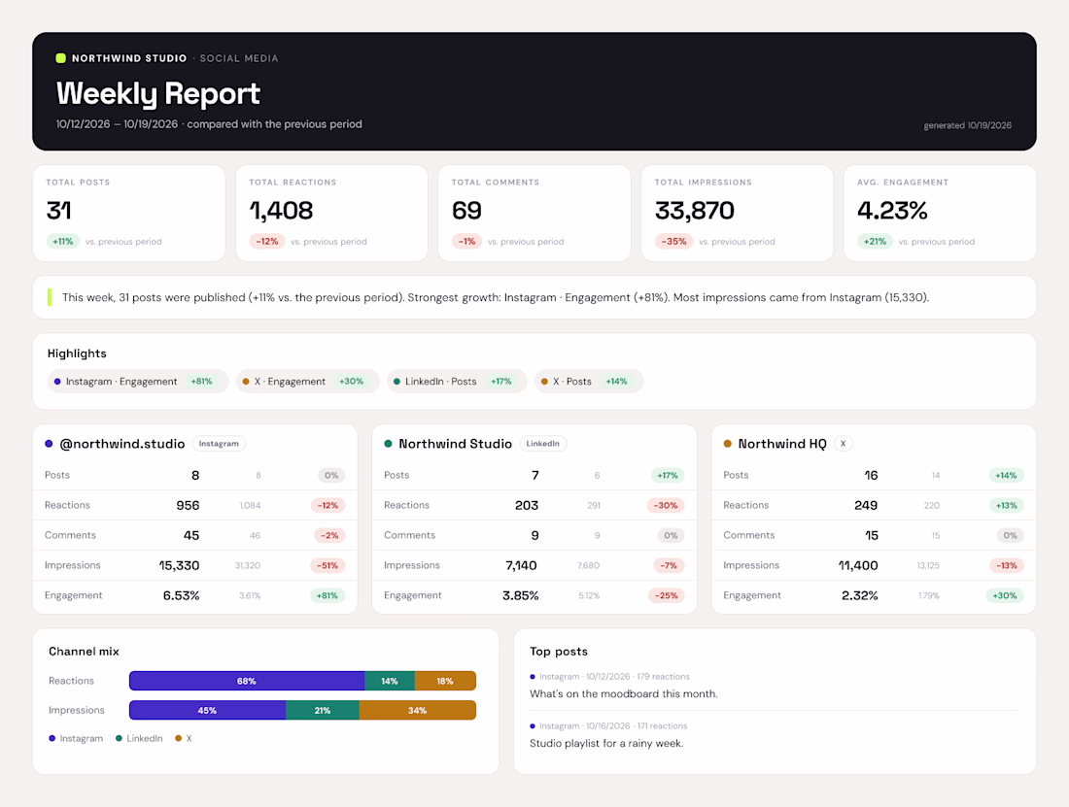Click the Total Impressions 33,870 card
This screenshot has height=807, width=1069.
tap(737, 213)
